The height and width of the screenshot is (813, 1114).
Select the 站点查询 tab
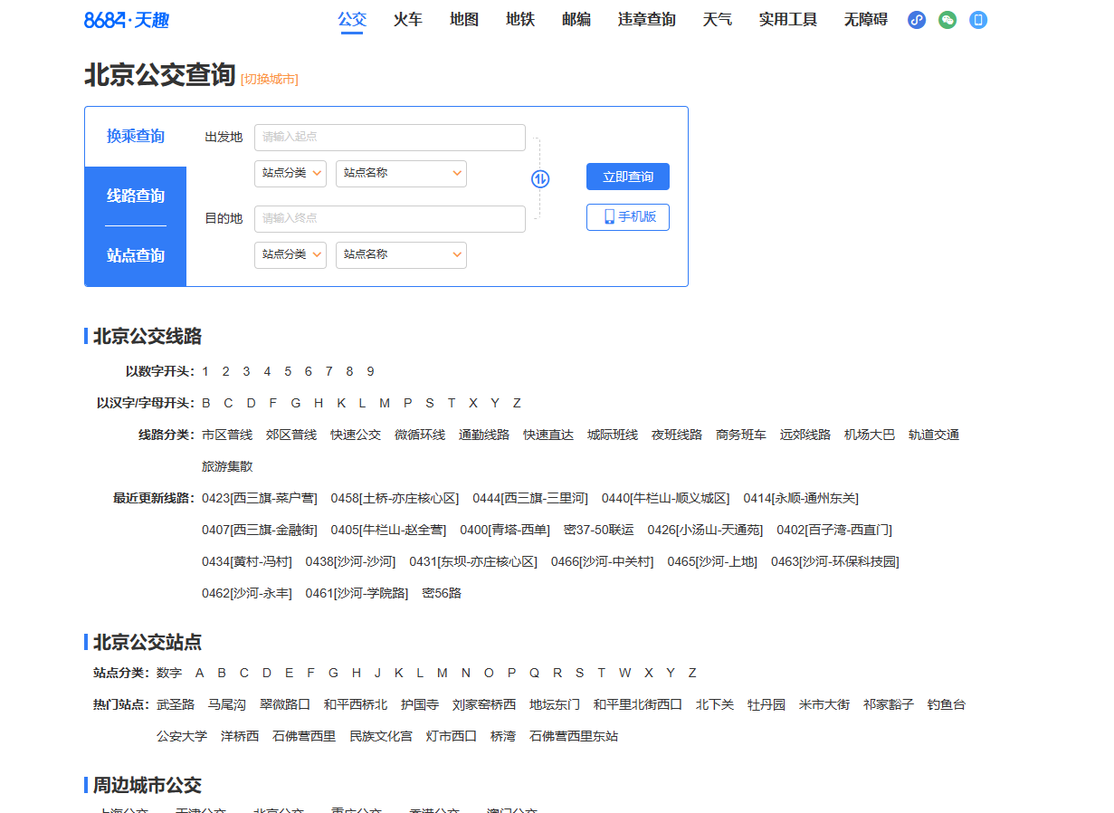136,256
